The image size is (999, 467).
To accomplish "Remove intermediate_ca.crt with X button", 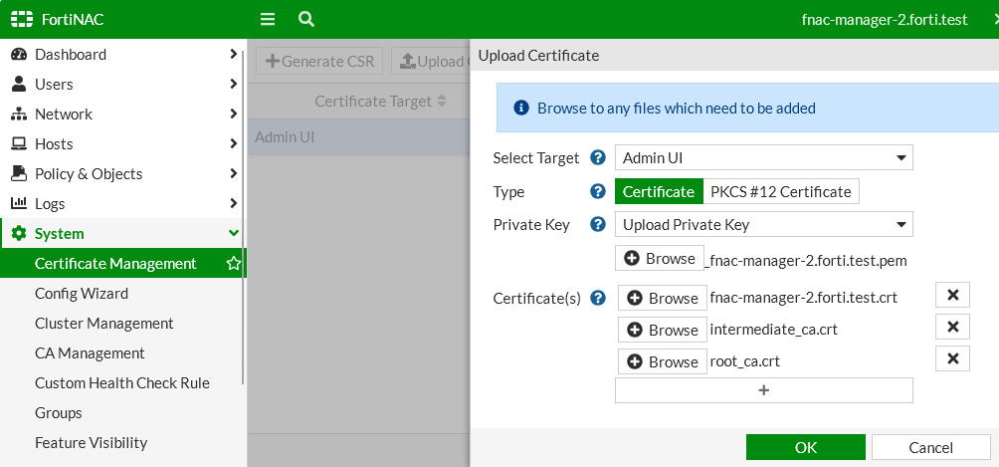I will 952,327.
